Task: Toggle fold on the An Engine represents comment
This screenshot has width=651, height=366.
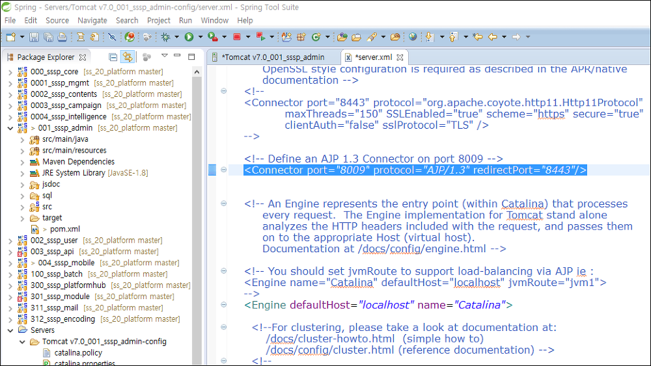Action: click(x=223, y=203)
